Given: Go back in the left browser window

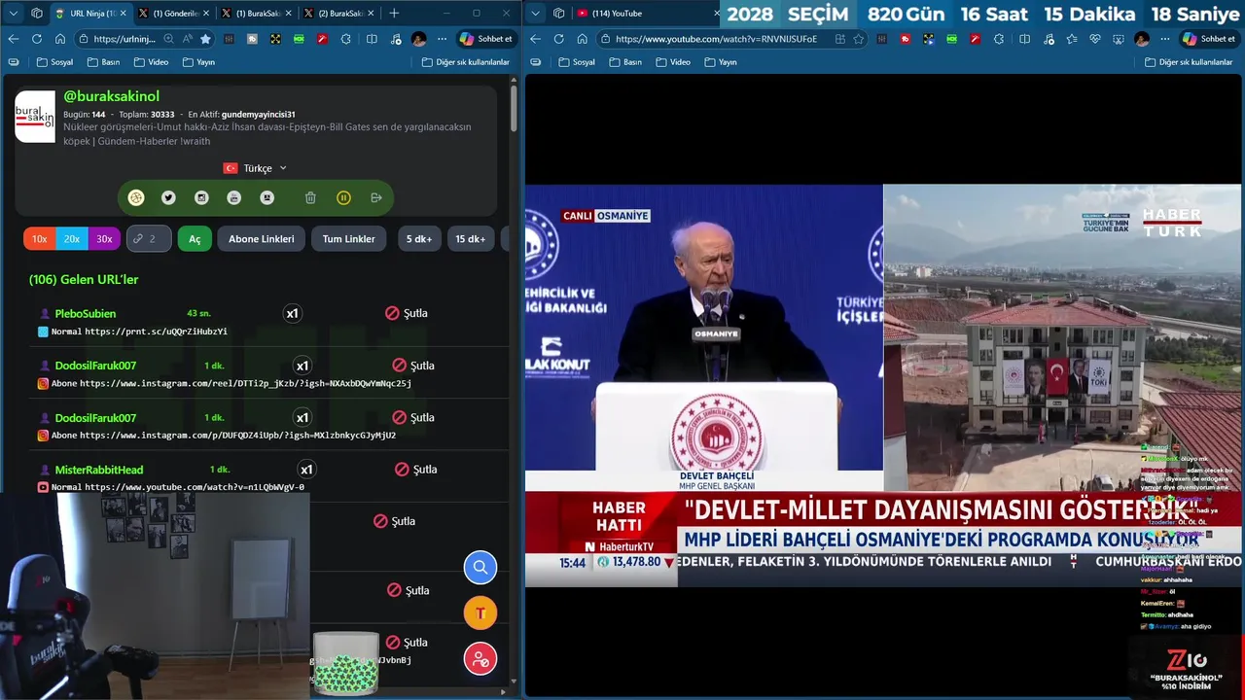Looking at the screenshot, I should [x=13, y=39].
